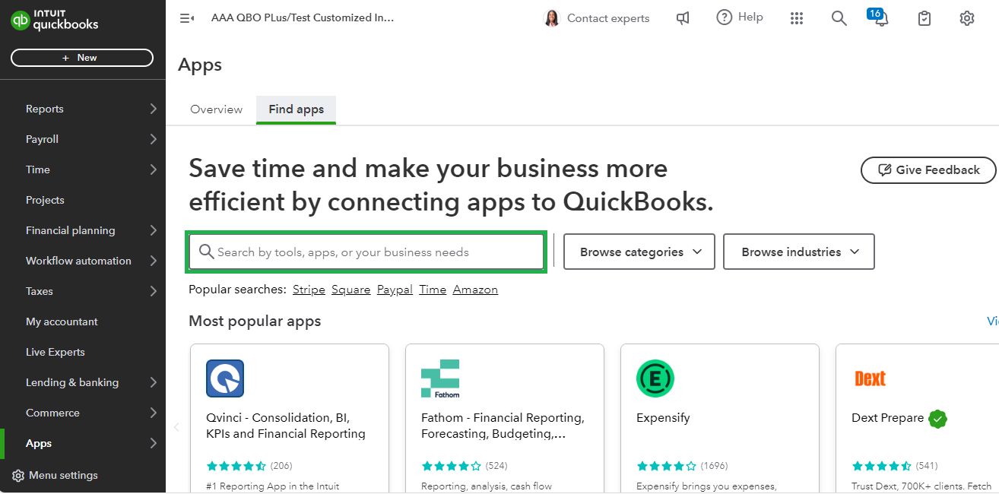Image resolution: width=999 pixels, height=494 pixels.
Task: Expand the Reports menu chevron
Action: (x=153, y=109)
